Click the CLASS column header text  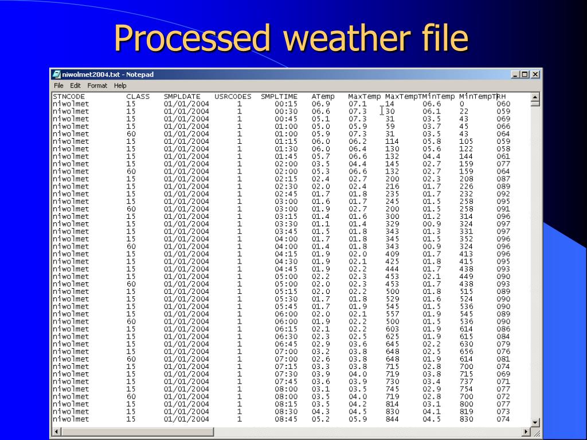138,96
